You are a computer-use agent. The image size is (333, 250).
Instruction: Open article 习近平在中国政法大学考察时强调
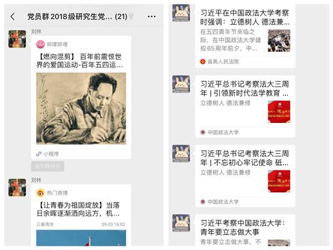[x=245, y=36]
